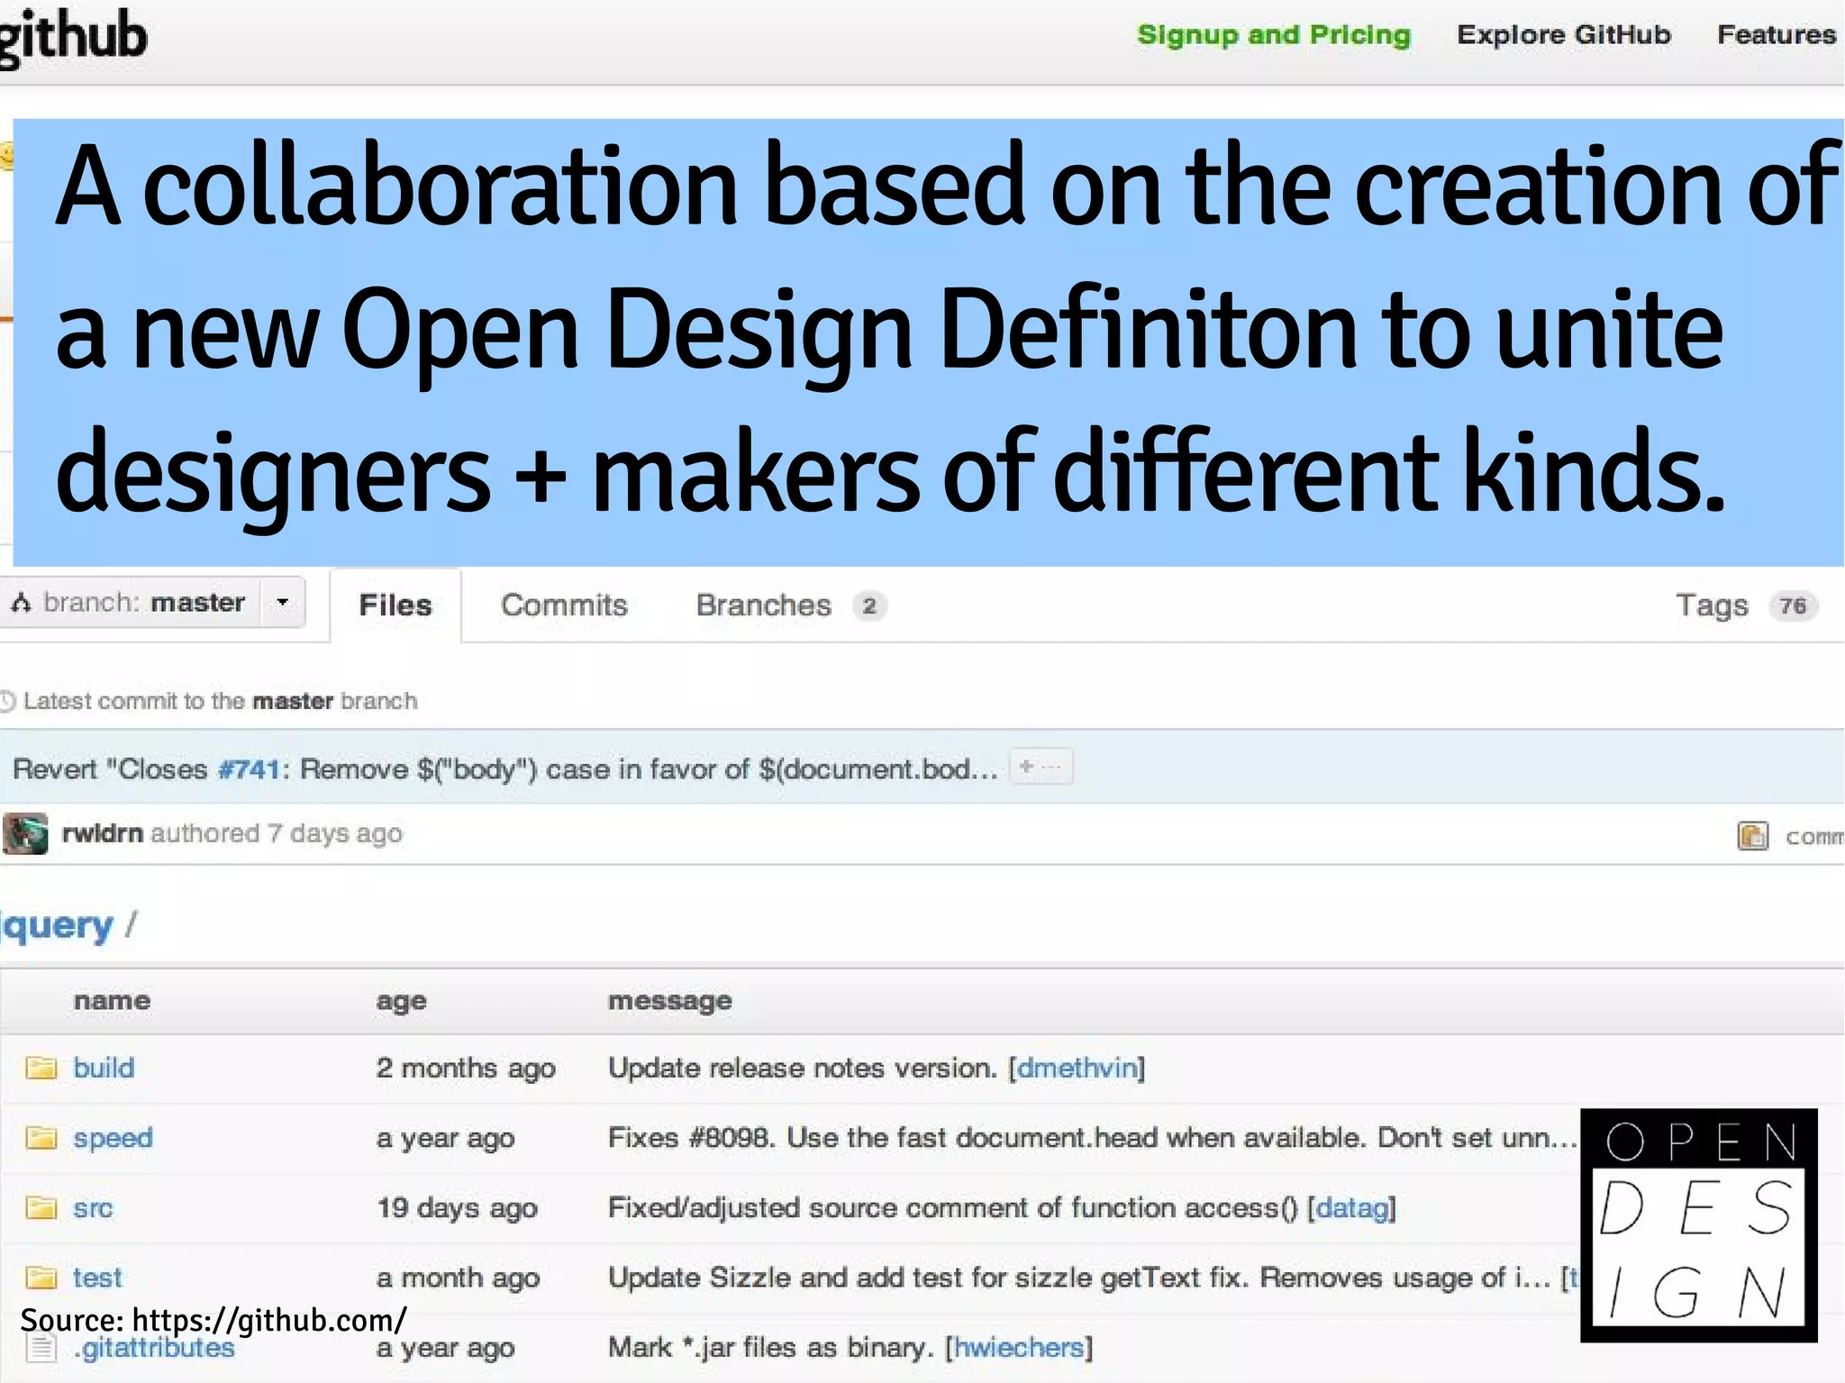The width and height of the screenshot is (1845, 1383).
Task: Switch to the Commits tab
Action: (x=564, y=605)
